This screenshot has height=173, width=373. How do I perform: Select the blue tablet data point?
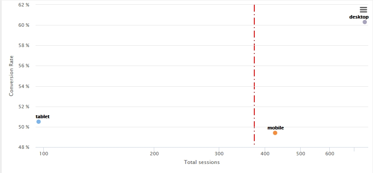point(39,122)
